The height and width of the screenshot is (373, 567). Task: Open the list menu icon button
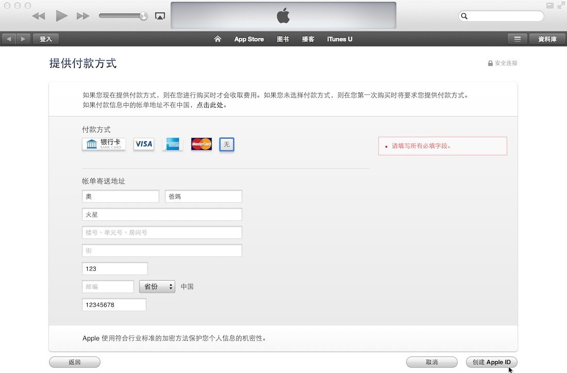(x=517, y=39)
